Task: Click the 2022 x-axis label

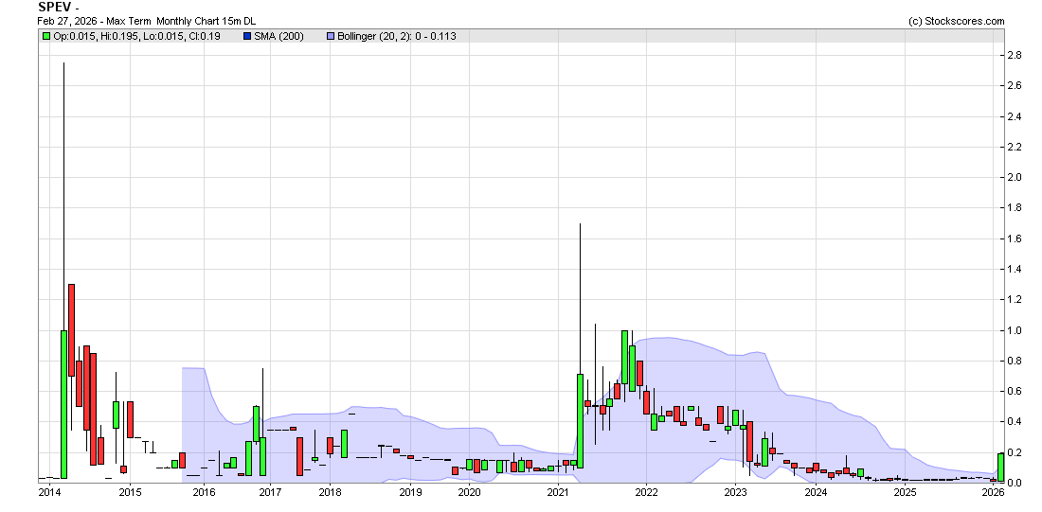Action: pos(646,492)
